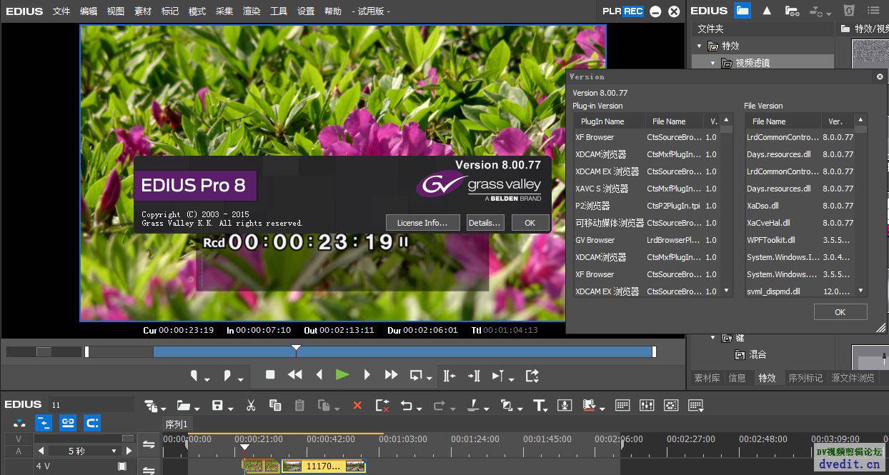Open the vectorscope icon
This screenshot has width=889, height=475.
tap(671, 405)
